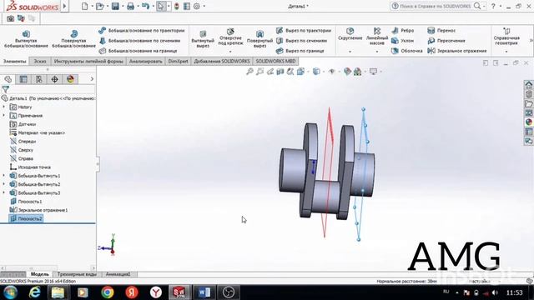Screen dimensions: 534x300
Task: Choose Бобышка/основание по траектории
Action: (142, 31)
